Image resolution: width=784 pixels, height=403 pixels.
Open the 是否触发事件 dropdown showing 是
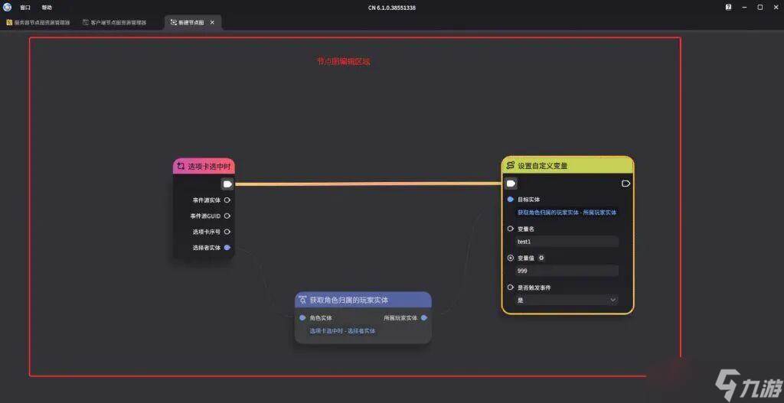tap(567, 301)
